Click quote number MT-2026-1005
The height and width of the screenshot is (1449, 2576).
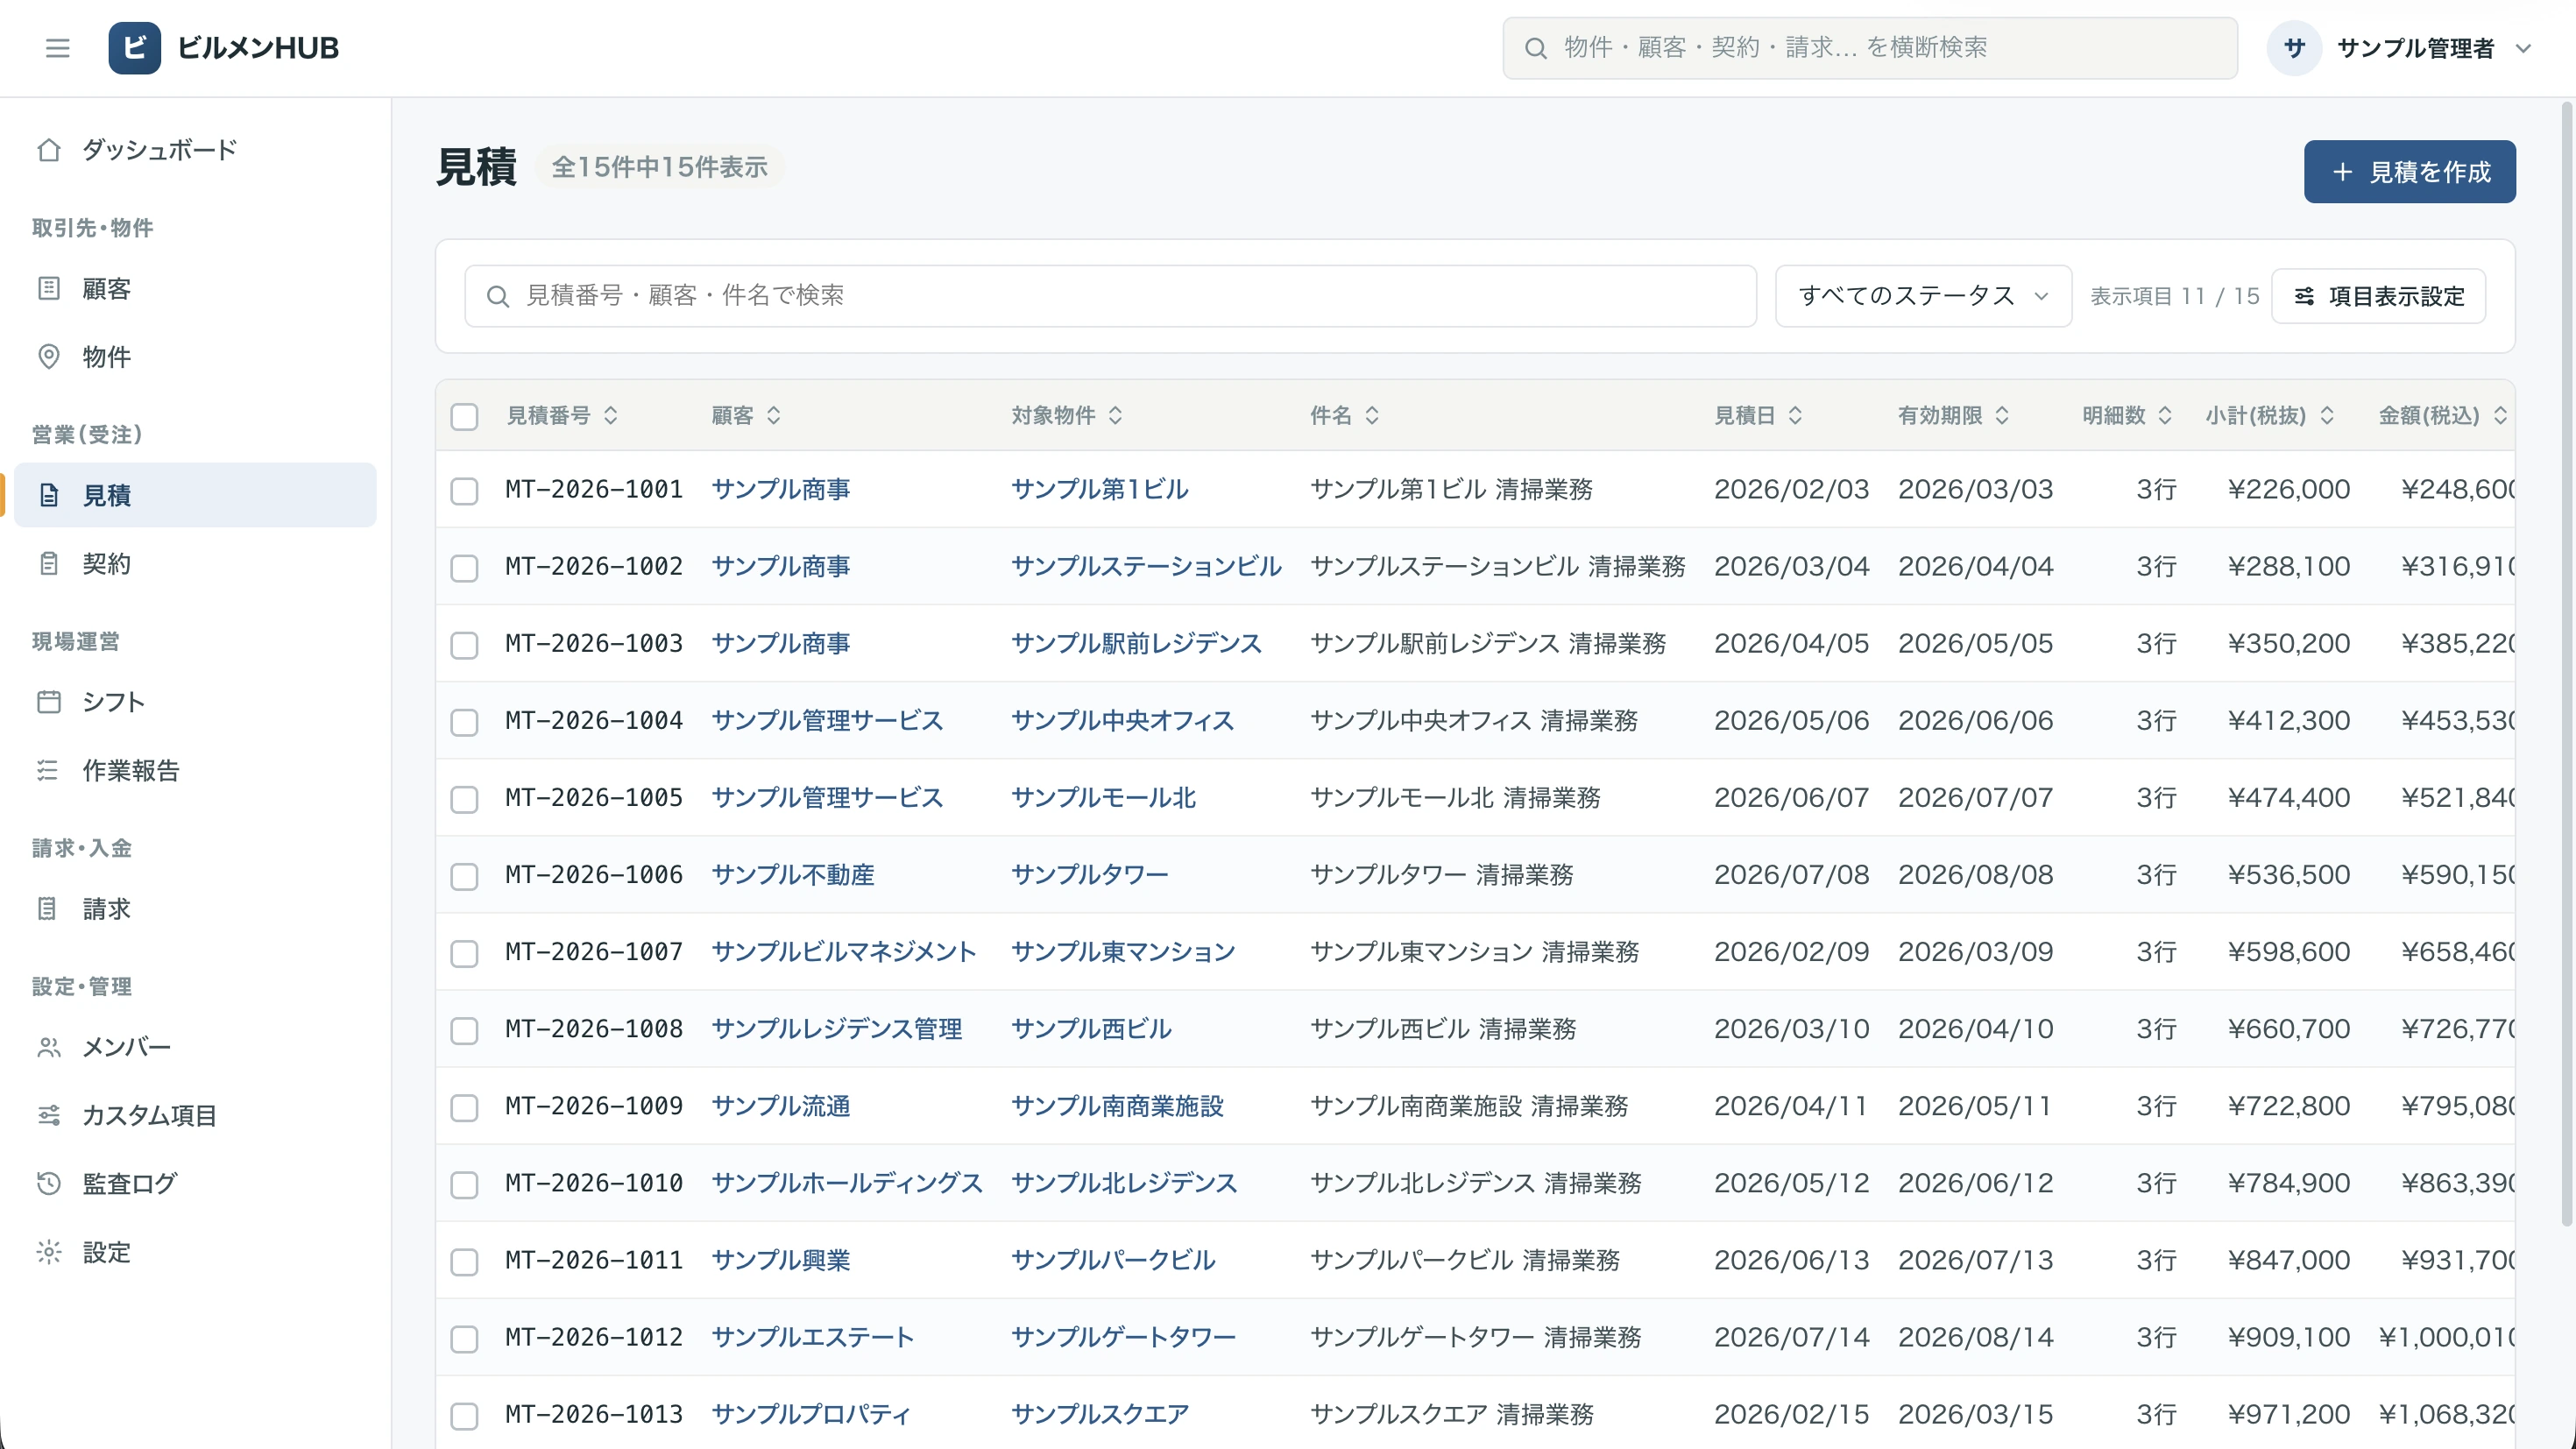(593, 798)
